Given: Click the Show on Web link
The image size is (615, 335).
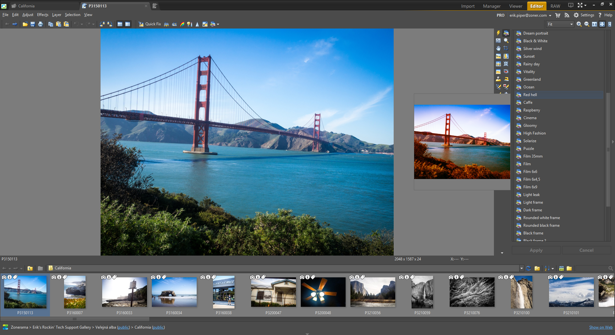Looking at the screenshot, I should (x=601, y=327).
